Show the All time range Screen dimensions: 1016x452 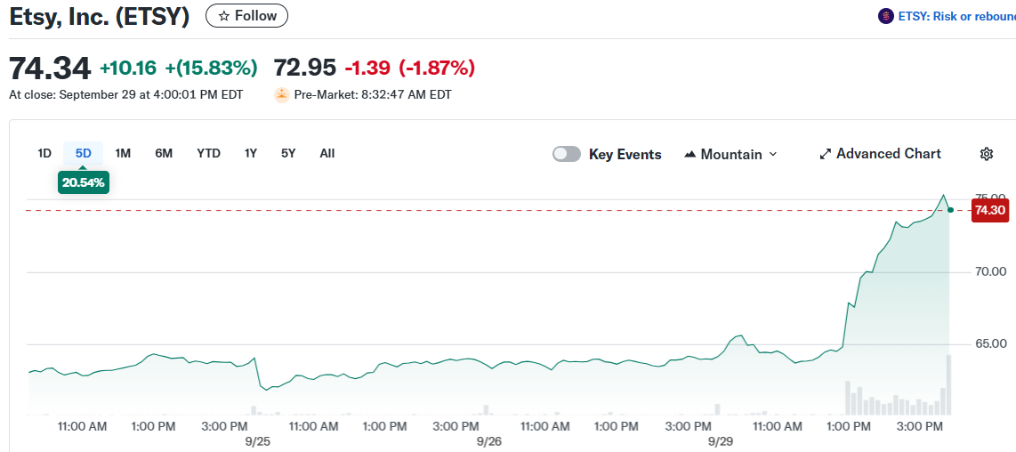tap(327, 154)
